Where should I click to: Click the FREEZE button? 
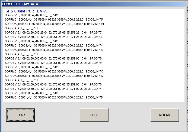click(x=94, y=115)
